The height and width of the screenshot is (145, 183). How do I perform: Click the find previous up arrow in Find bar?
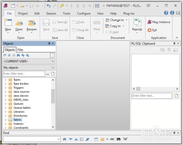(x=76, y=139)
